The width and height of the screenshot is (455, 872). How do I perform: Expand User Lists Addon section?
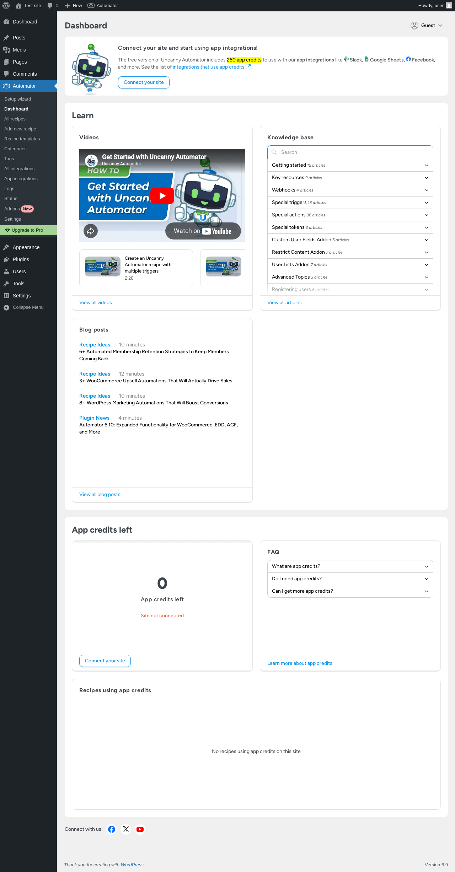pyautogui.click(x=350, y=265)
